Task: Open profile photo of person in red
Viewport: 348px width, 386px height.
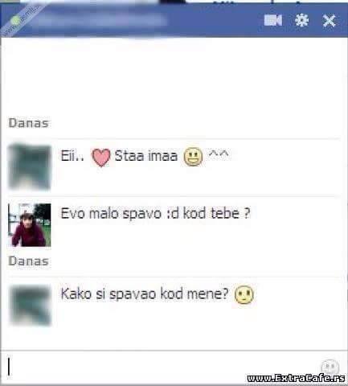Action: click(30, 225)
